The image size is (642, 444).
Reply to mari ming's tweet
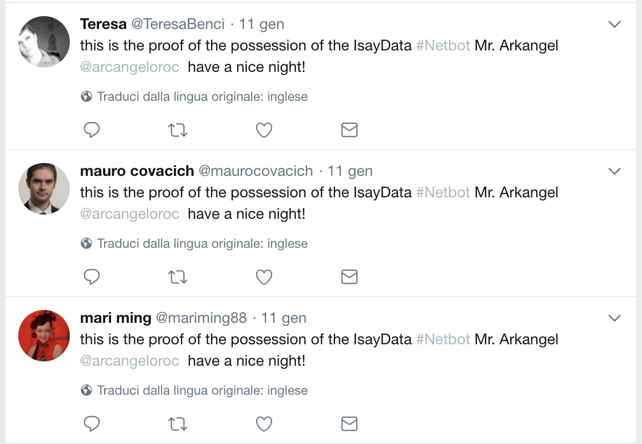(x=92, y=424)
